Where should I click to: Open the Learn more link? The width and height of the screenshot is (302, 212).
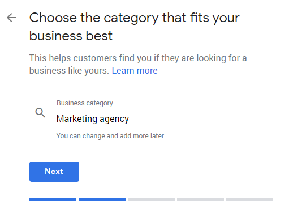(135, 70)
